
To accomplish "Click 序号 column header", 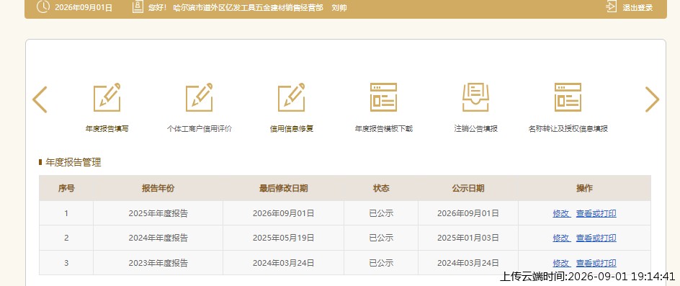I will click(66, 188).
